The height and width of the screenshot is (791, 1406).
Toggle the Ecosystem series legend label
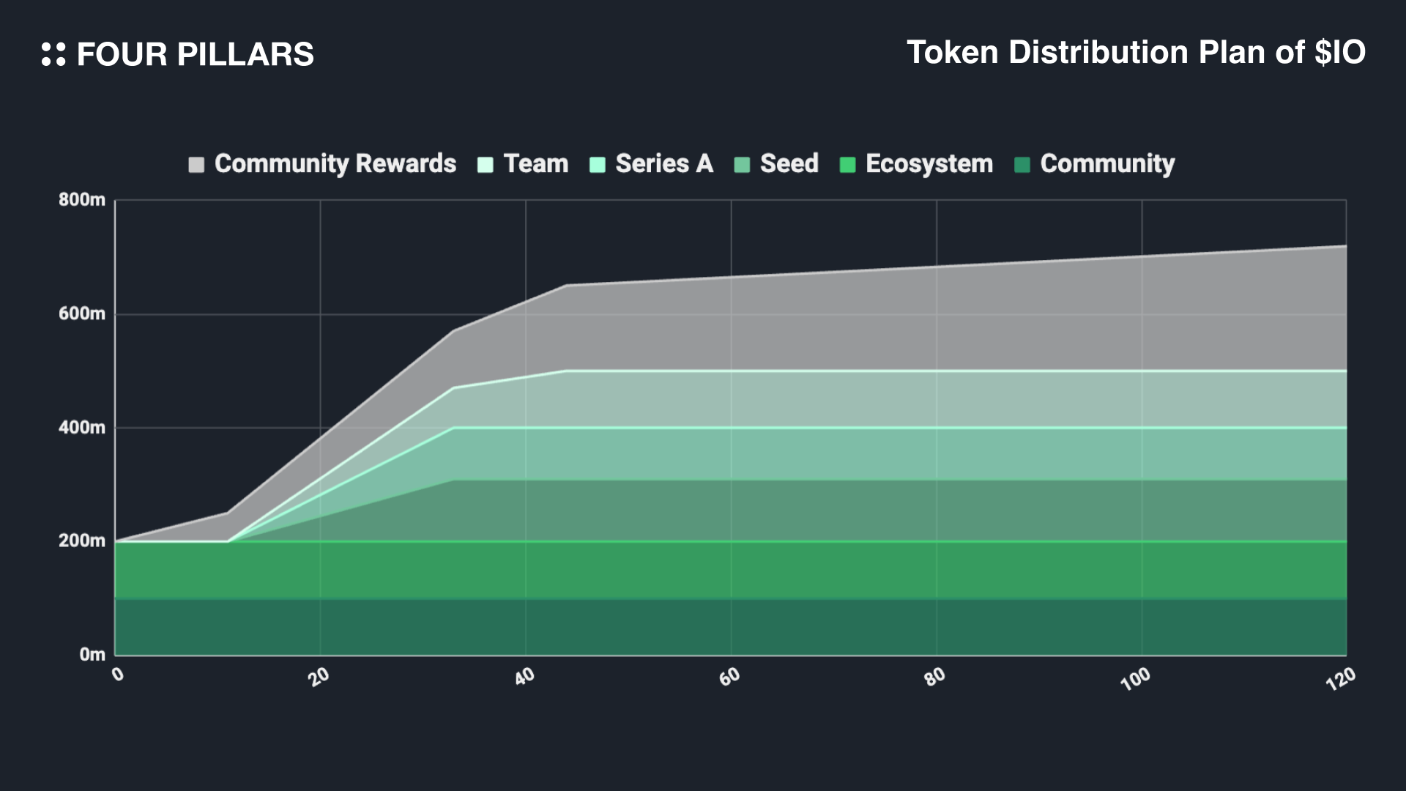(x=929, y=163)
